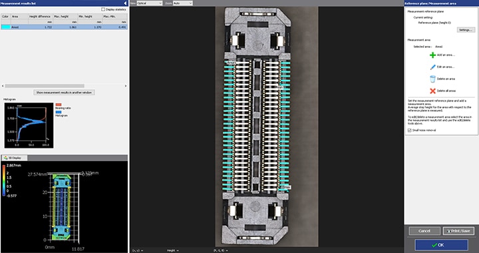Open the Optical view dropdown
Viewport: 479px width, 253px height.
coord(150,3)
